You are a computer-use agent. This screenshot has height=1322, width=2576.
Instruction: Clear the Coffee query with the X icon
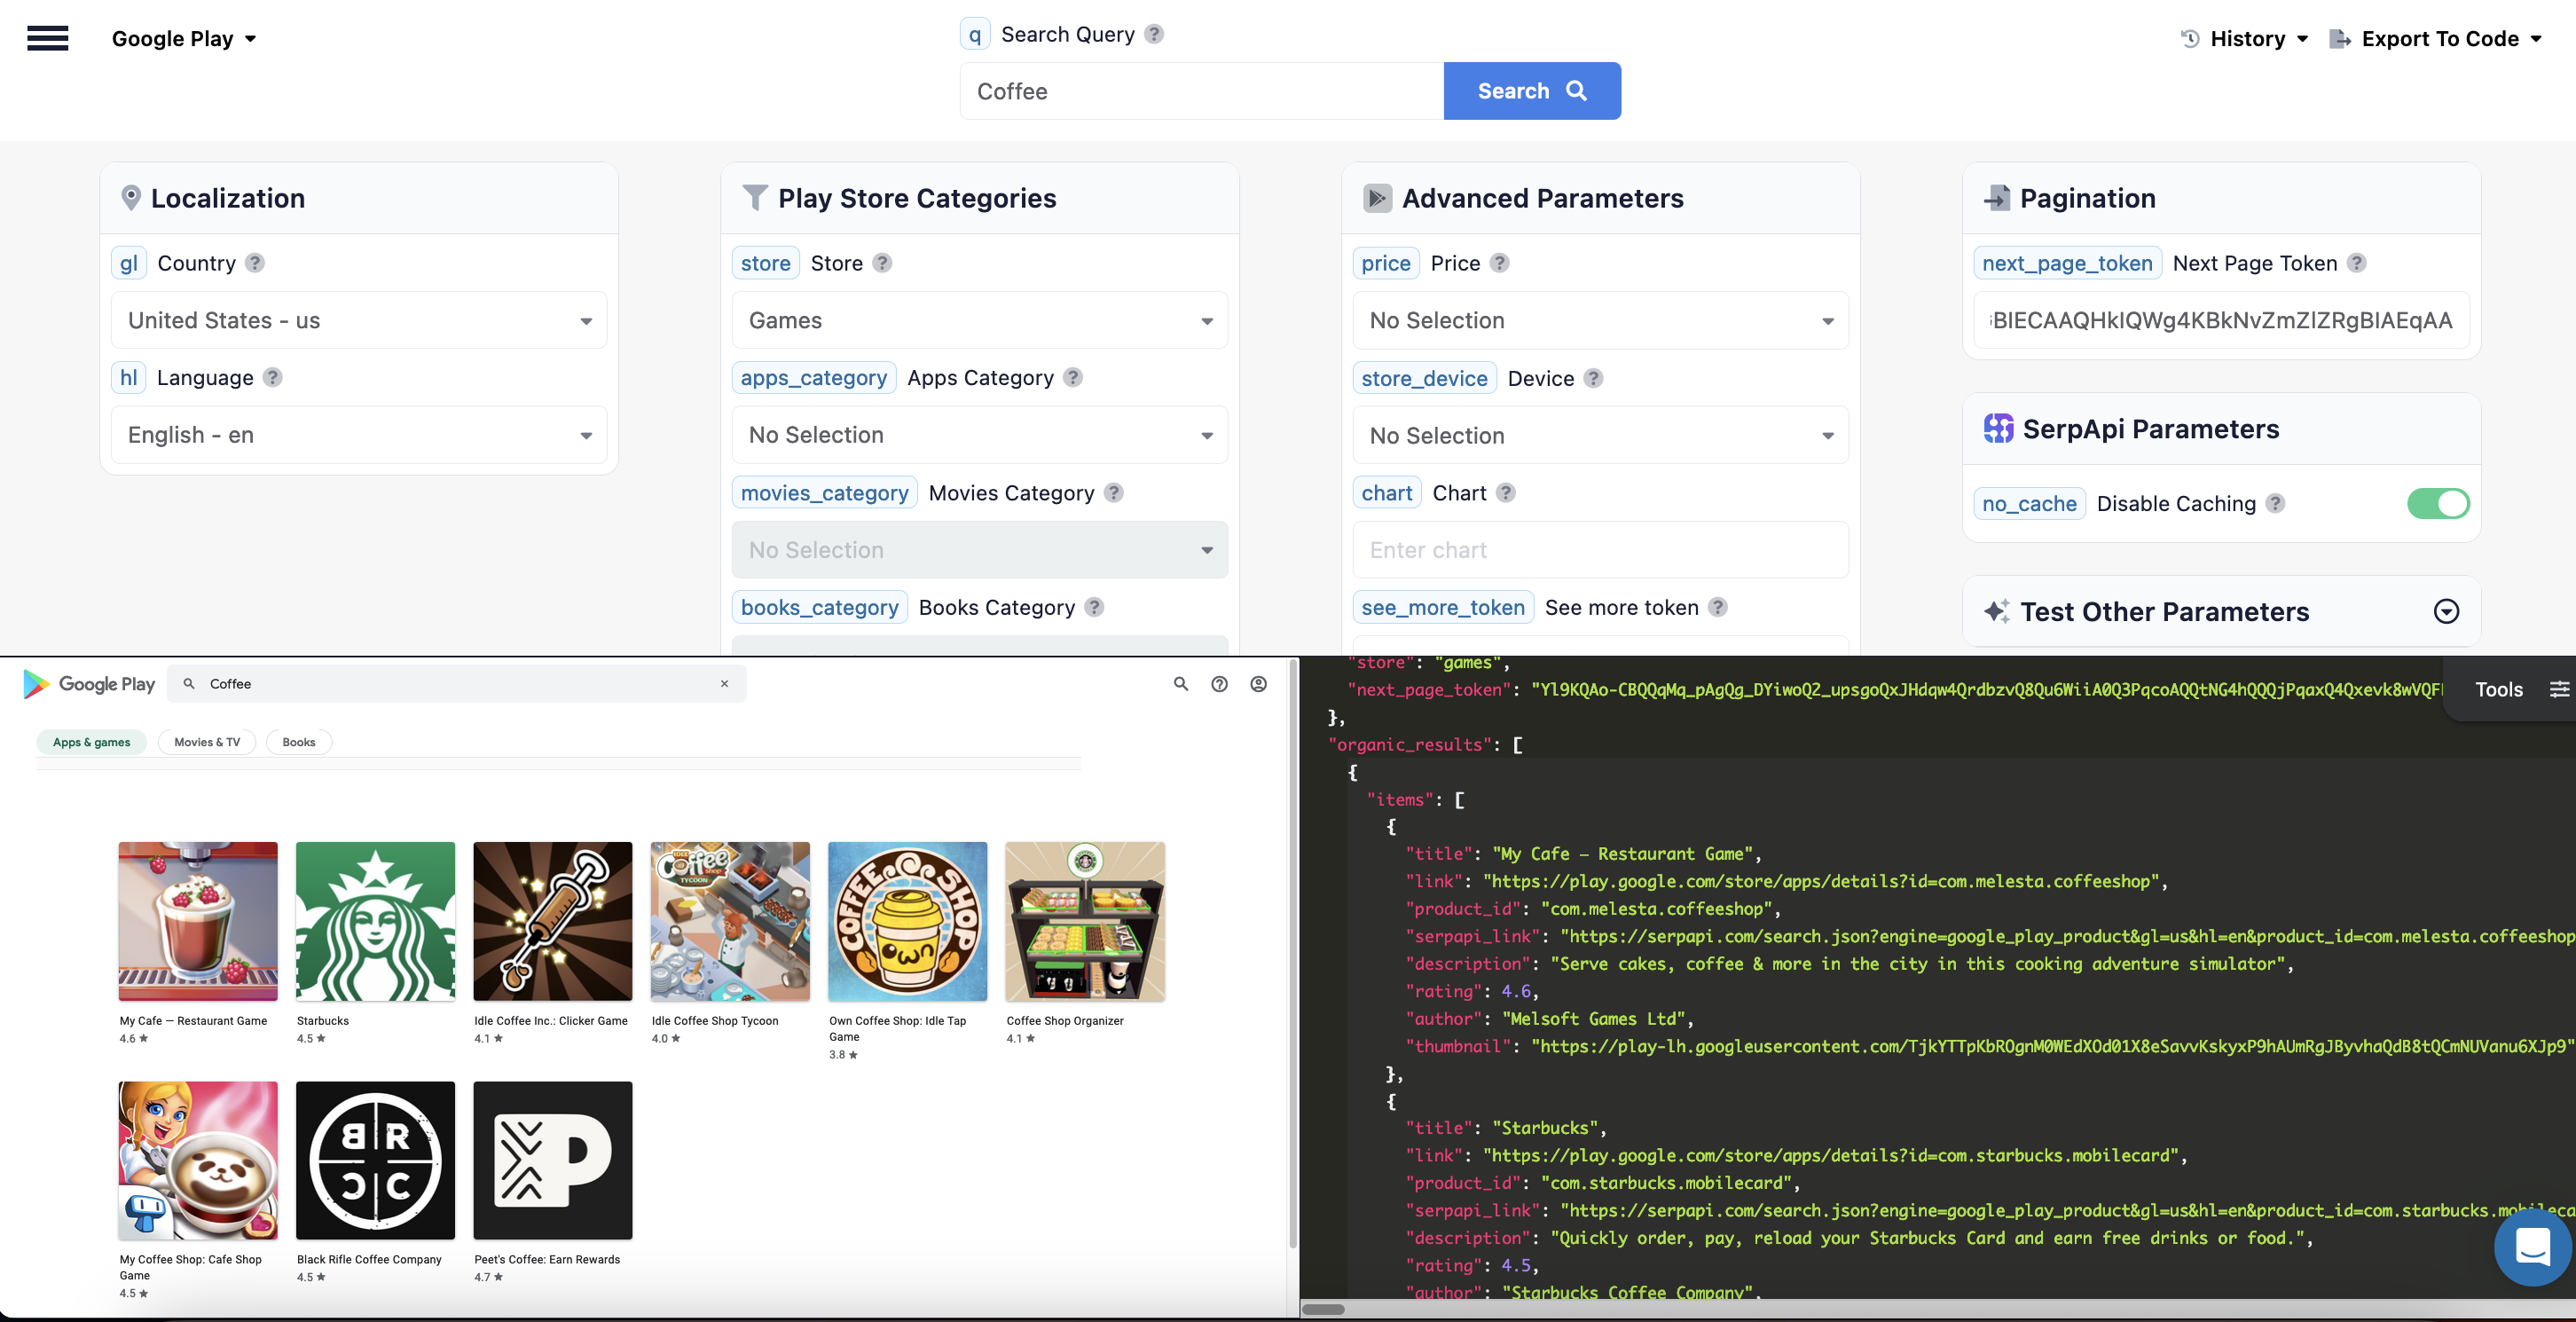click(x=724, y=684)
